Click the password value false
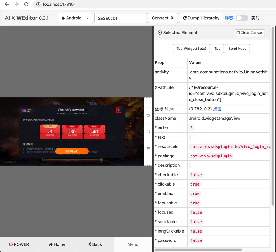Screen dimensions: 276x252 click(x=196, y=240)
